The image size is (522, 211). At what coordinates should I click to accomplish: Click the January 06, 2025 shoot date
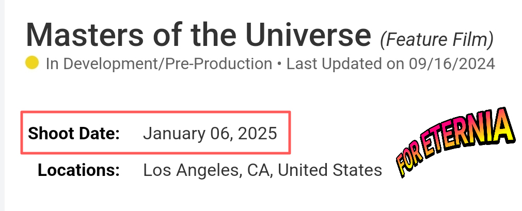coord(210,134)
